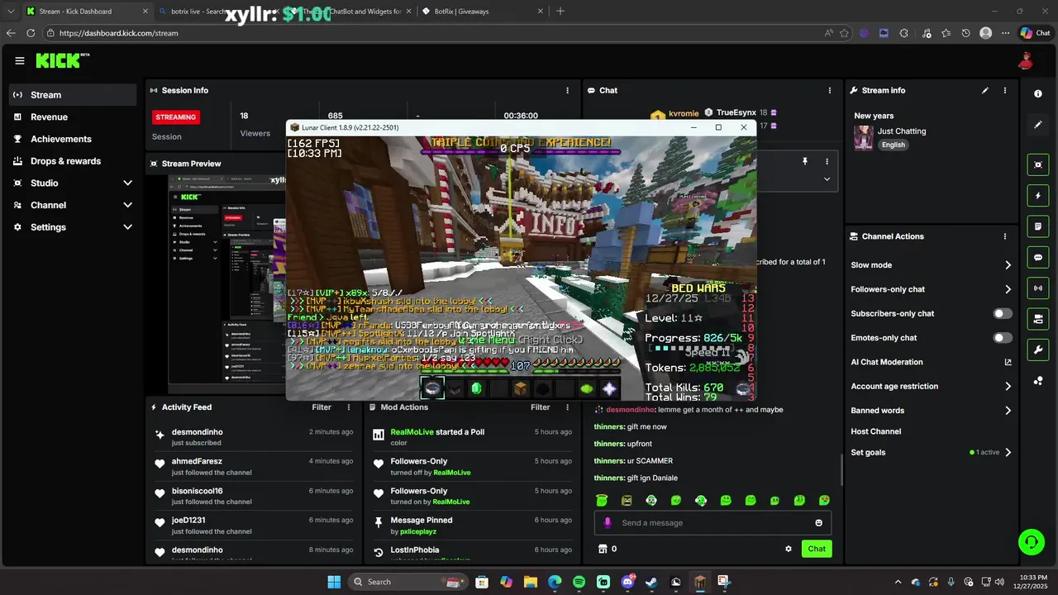The height and width of the screenshot is (595, 1058).
Task: Open Slow mode settings
Action: 932,265
